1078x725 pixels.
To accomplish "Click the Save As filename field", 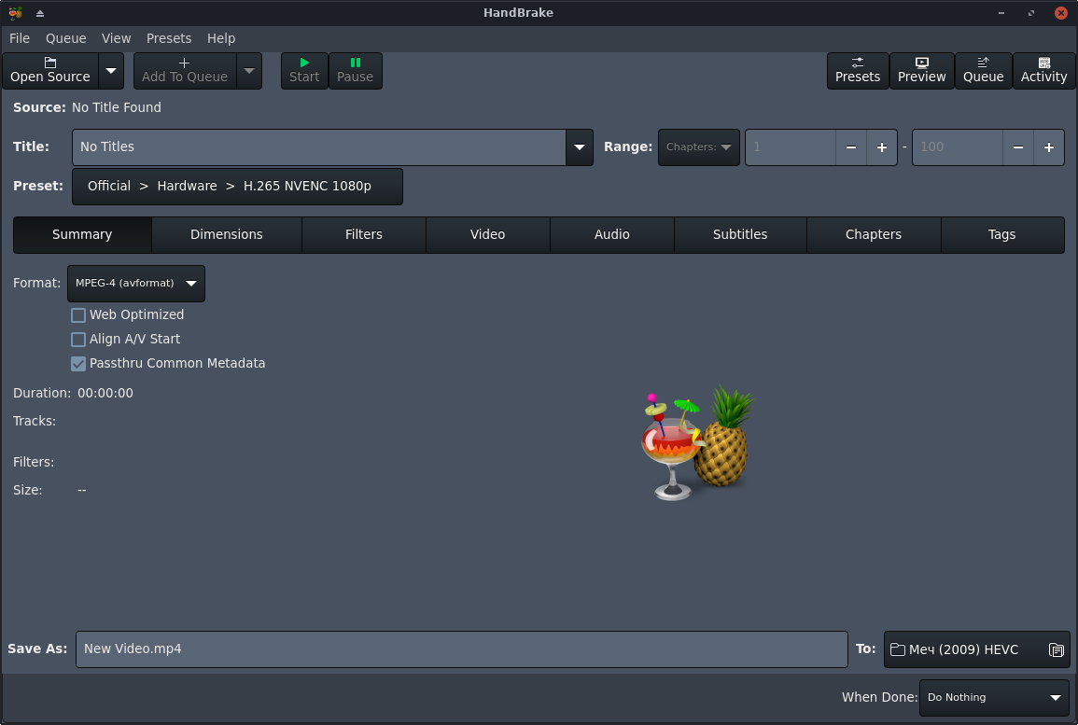I will (x=461, y=649).
